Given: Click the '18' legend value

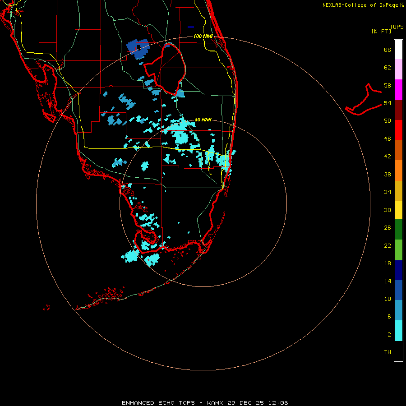Looking at the screenshot, I should pyautogui.click(x=388, y=263).
